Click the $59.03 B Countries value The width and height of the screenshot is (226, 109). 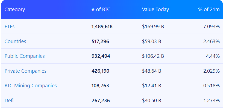[x=151, y=41]
